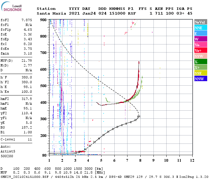Click the foEs value 3.75
209x179 pixels.
click(x=28, y=49)
